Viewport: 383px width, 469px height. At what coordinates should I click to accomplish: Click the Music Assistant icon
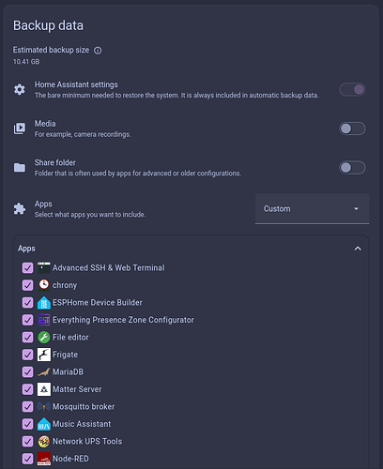pos(44,424)
